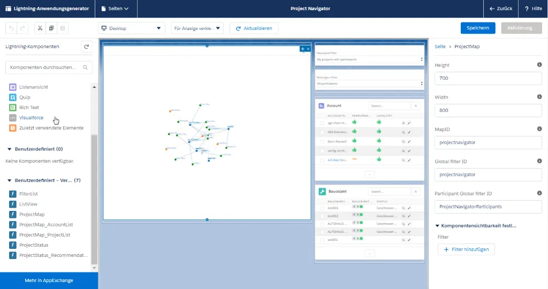Image resolution: width=548 pixels, height=289 pixels.
Task: Open the Desktop form factor dropdown
Action: pyautogui.click(x=131, y=28)
